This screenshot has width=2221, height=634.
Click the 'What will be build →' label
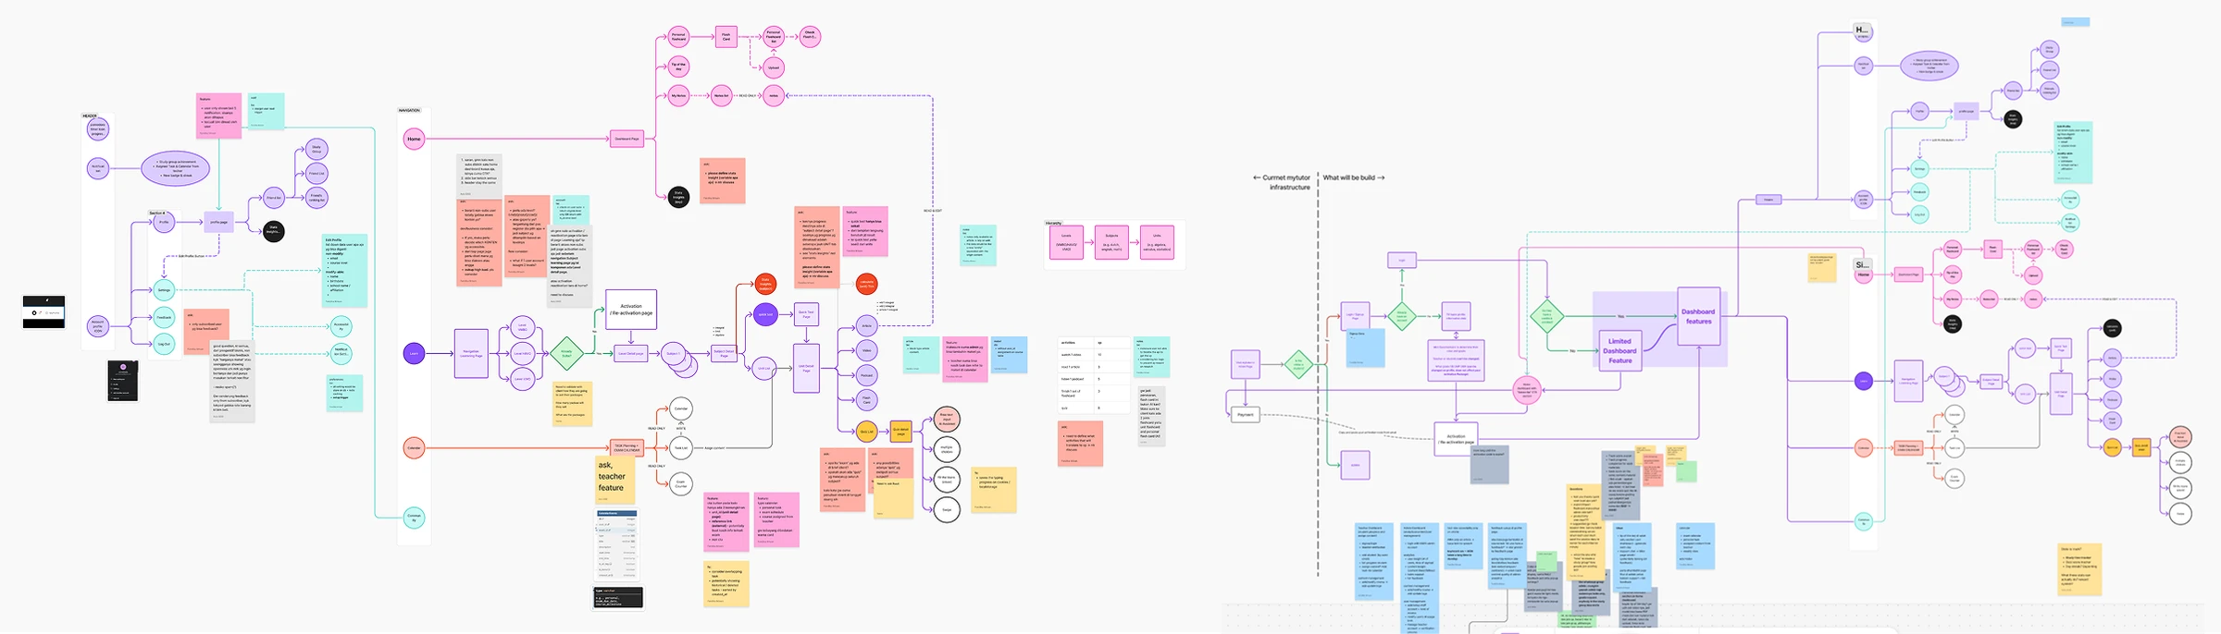(x=1354, y=177)
